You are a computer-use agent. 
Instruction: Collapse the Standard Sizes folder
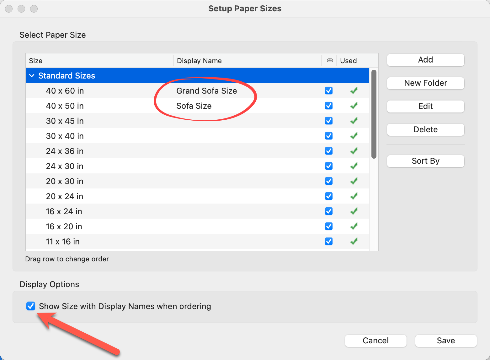(x=32, y=76)
